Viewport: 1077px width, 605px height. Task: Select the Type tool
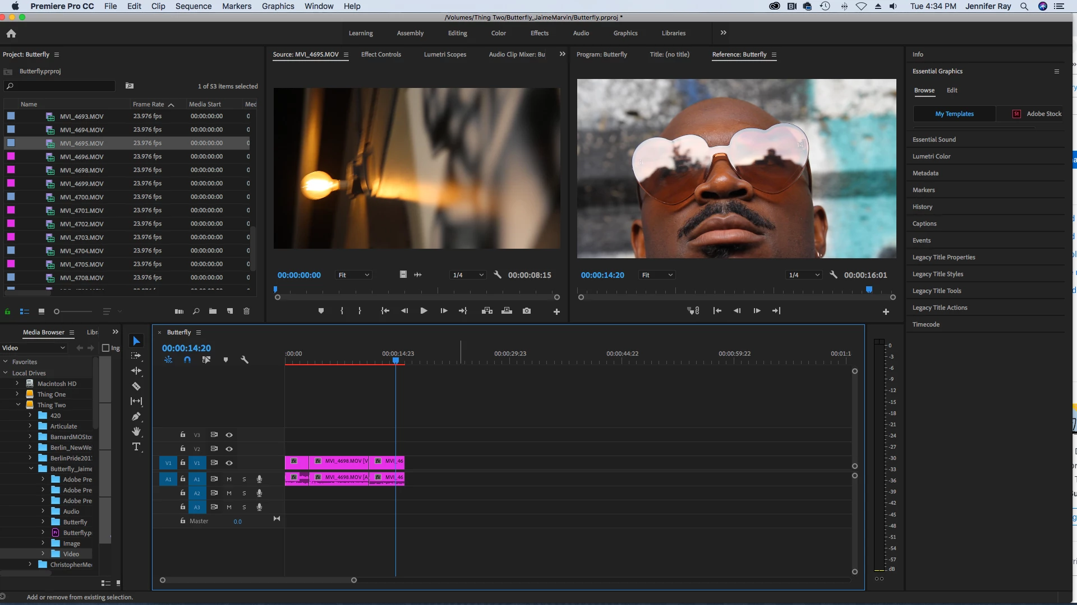[x=136, y=446]
